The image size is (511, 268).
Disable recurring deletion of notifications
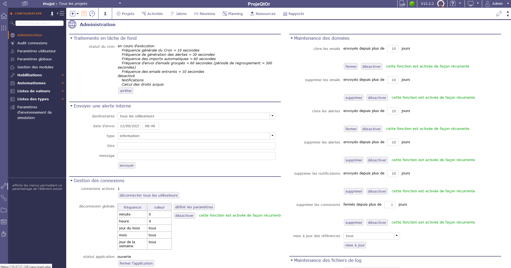coord(377,191)
